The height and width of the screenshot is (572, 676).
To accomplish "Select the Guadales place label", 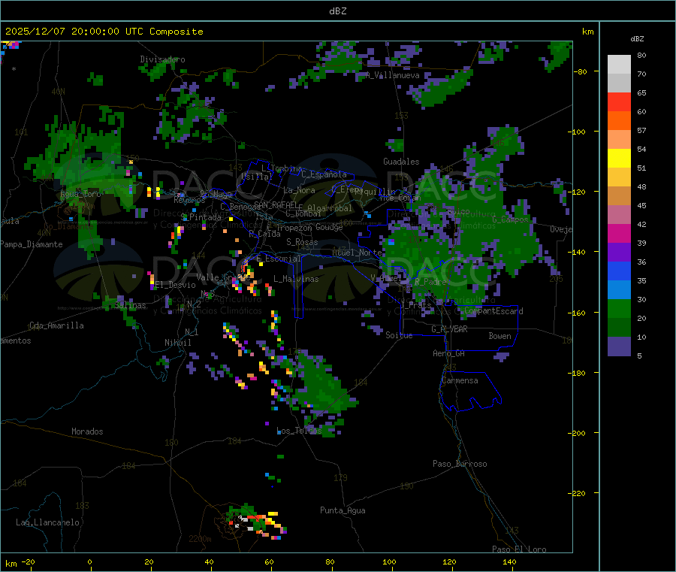I will [x=401, y=162].
